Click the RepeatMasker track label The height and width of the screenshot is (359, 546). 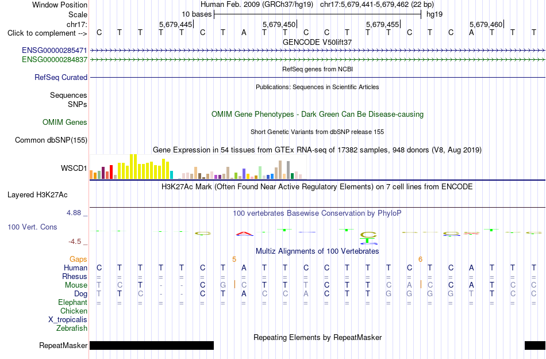pos(63,345)
